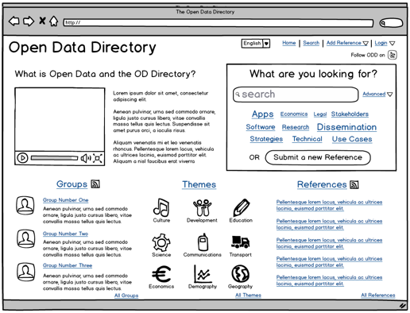
Task: Open the All Groups link
Action: pyautogui.click(x=126, y=296)
